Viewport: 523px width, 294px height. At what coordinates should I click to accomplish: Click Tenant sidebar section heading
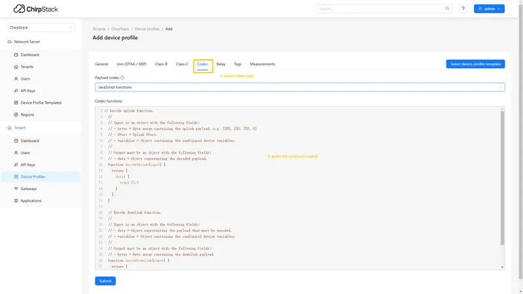click(20, 127)
